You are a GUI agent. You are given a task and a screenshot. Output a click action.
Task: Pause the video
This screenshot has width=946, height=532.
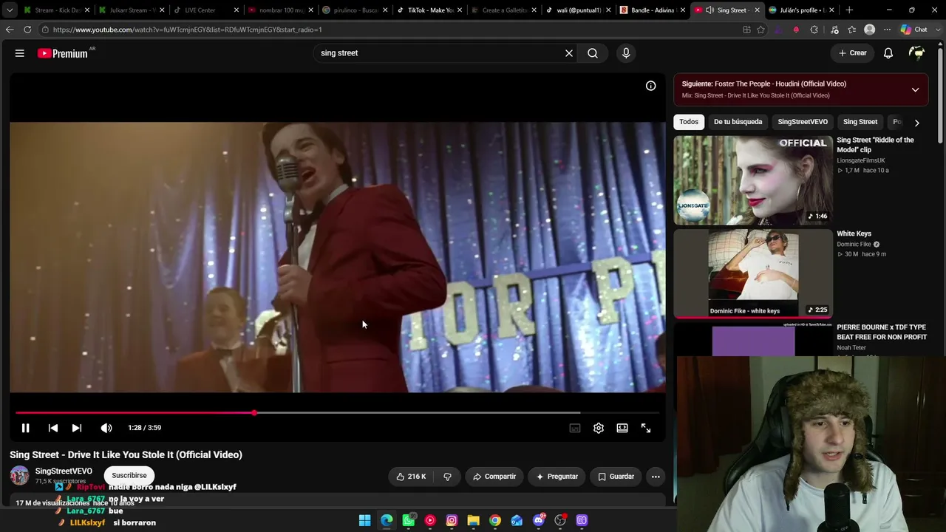pyautogui.click(x=25, y=428)
